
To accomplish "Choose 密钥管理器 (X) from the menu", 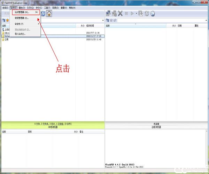I will (x=22, y=18).
